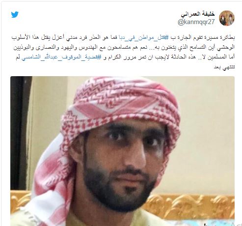Click tweet's first line starting بطائرة مسيرة
Viewport: 242px width, 226px height.
(123, 38)
